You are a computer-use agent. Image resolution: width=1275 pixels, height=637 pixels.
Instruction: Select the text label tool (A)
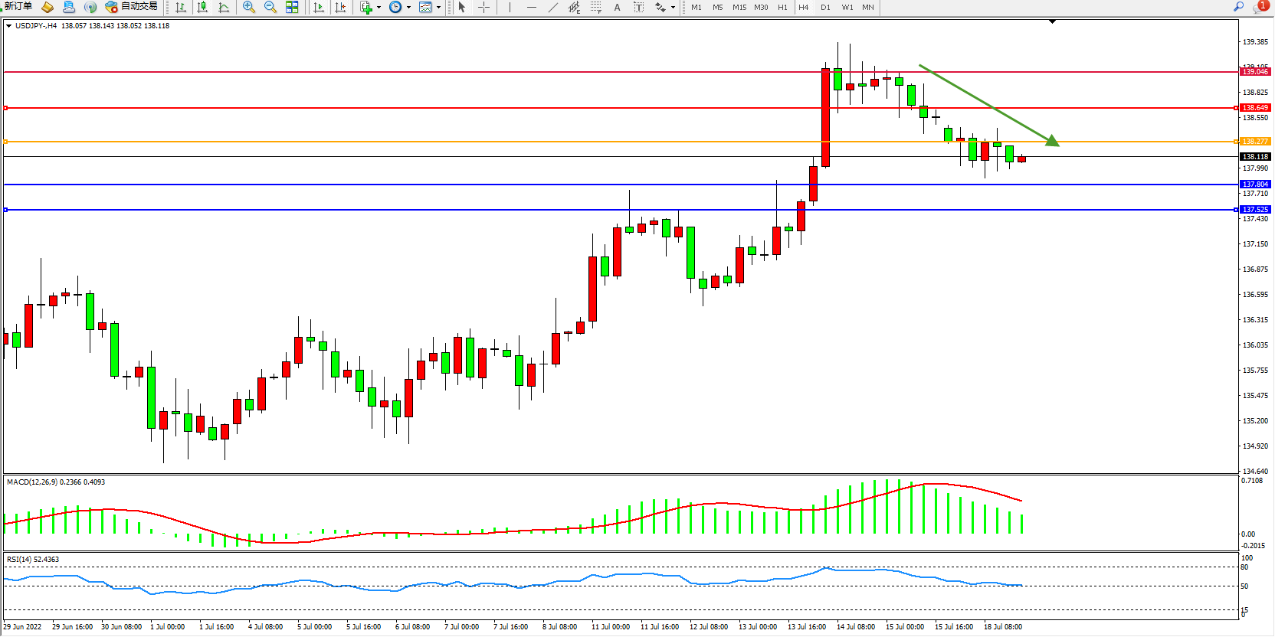[x=617, y=7]
